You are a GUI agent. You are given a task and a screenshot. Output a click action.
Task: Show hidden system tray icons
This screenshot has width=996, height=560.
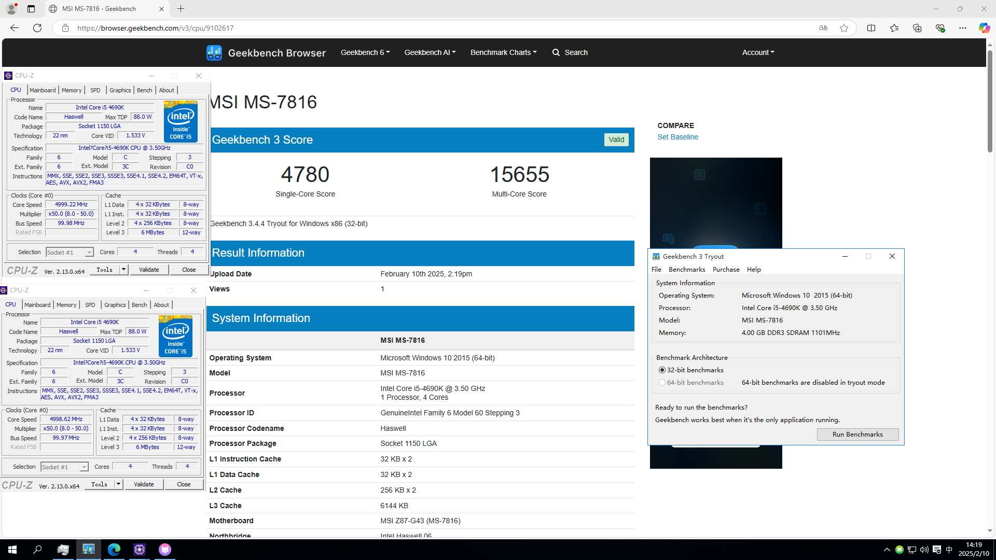[887, 550]
